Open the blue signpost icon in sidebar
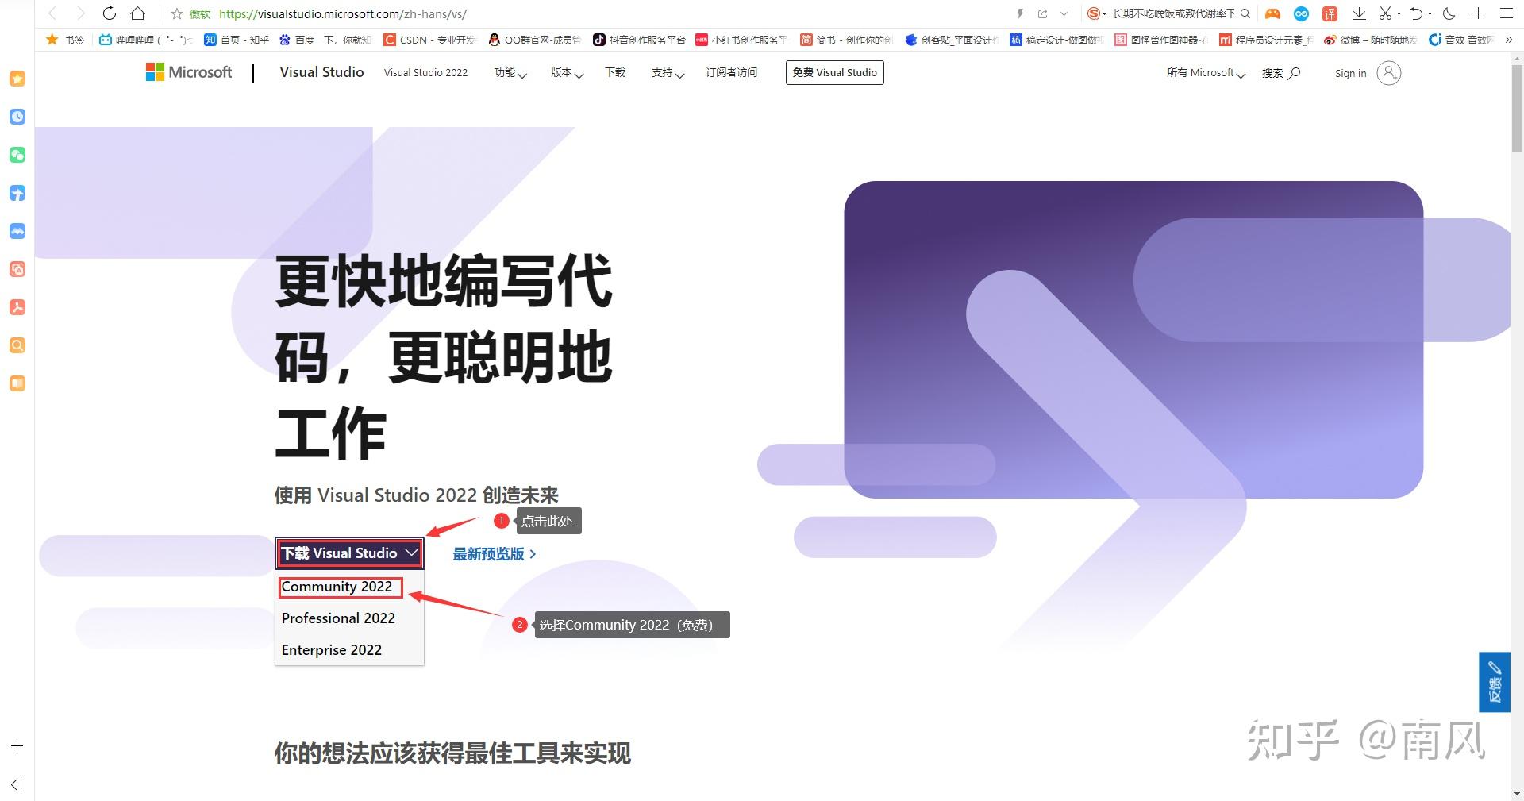 coord(17,193)
